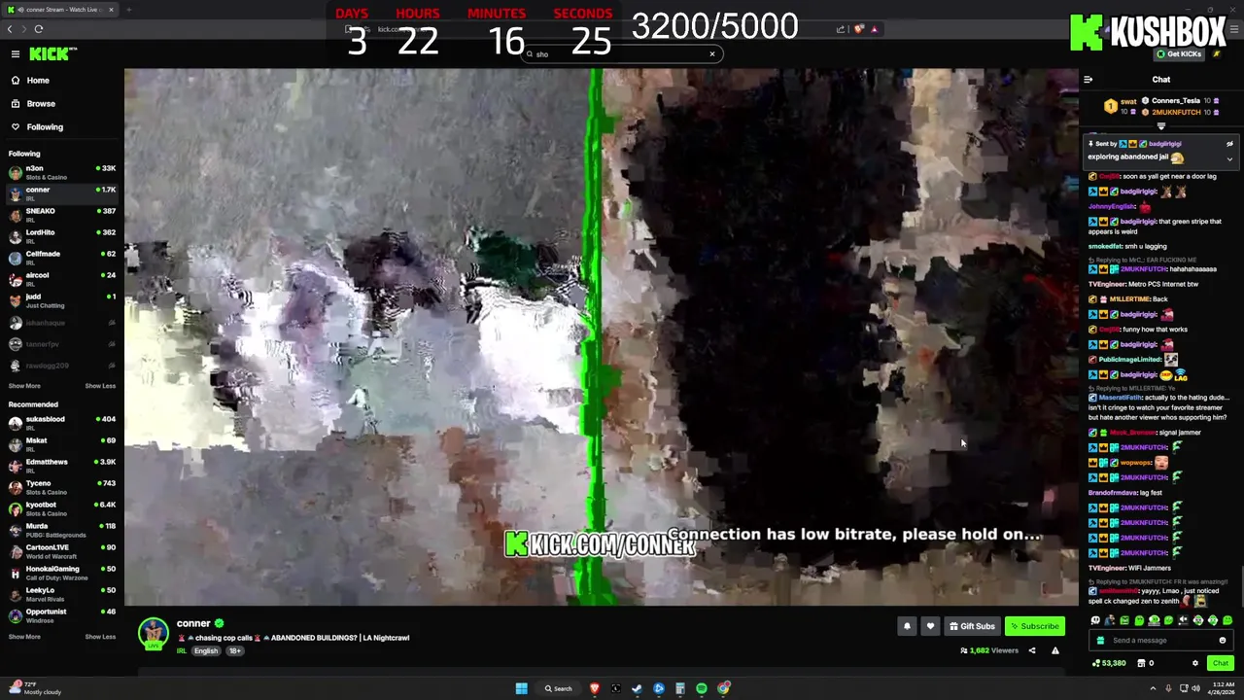Open CartoonLIVE recommended channel
The height and width of the screenshot is (700, 1244).
coord(60,551)
